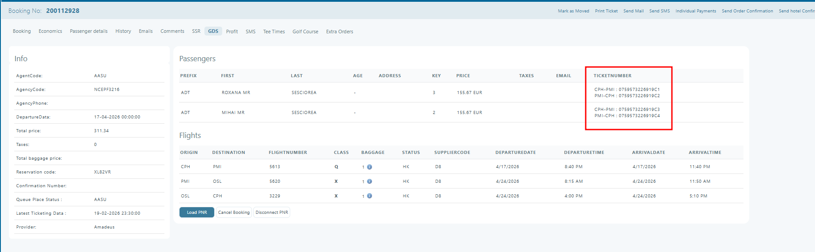The image size is (815, 252).
Task: Click baggage info icon for flight 5613
Action: pos(369,167)
